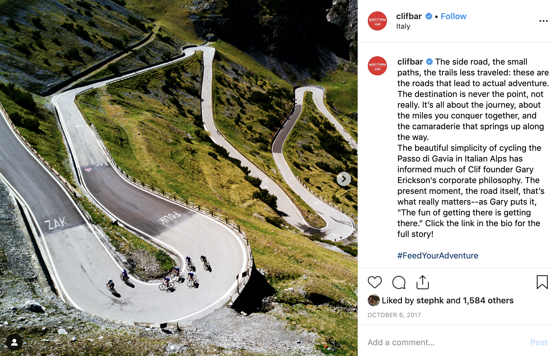Viewport: 555px width, 356px height.
Task: Click the clifbar username in the caption
Action: tap(410, 62)
